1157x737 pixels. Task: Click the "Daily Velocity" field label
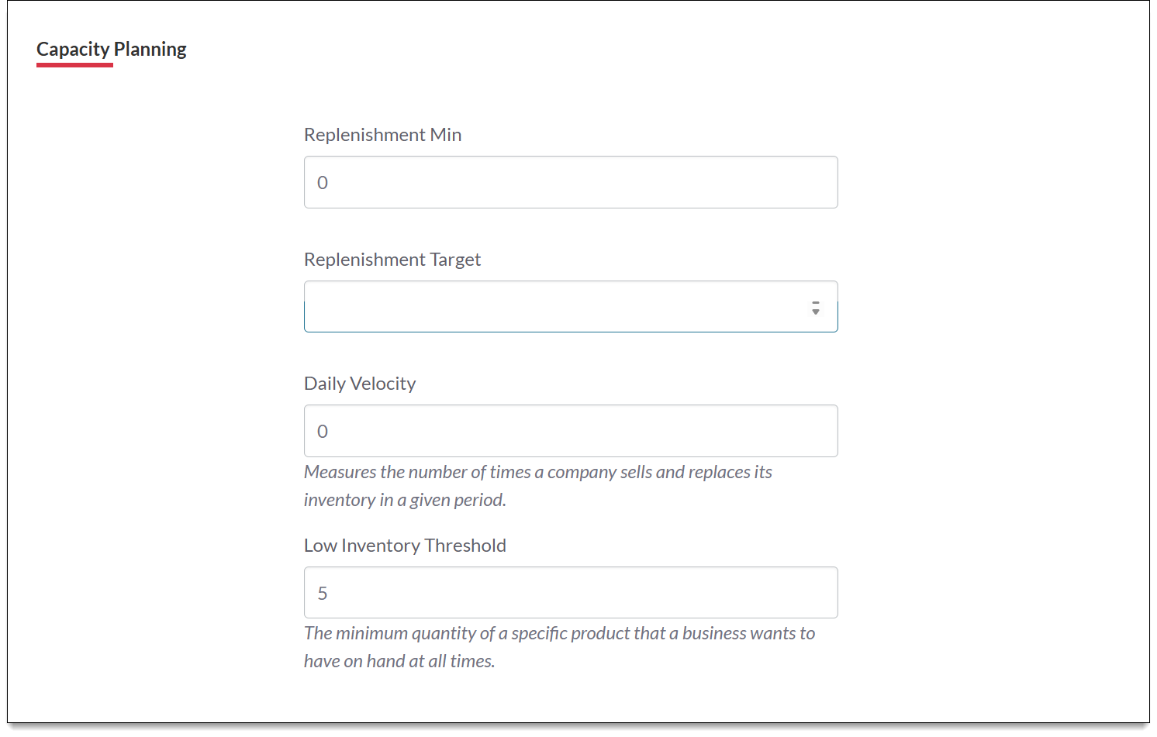point(360,384)
